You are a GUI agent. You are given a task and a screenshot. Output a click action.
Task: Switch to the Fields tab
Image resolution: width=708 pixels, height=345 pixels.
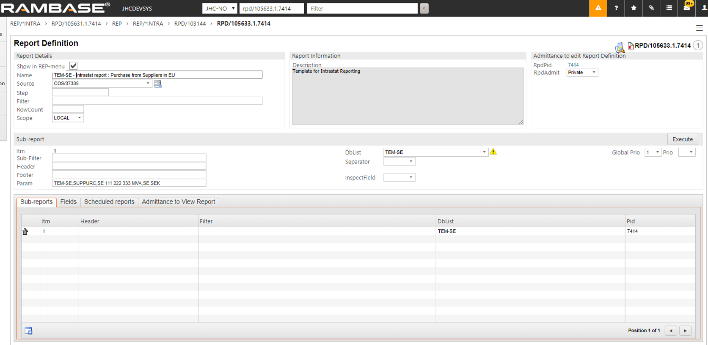click(x=68, y=202)
